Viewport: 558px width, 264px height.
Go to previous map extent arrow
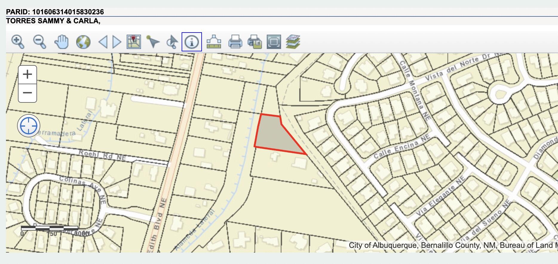(103, 42)
